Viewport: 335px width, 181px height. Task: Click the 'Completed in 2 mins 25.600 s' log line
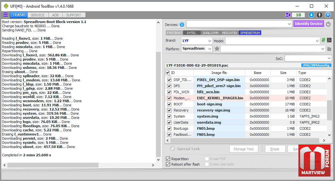click(x=27, y=155)
